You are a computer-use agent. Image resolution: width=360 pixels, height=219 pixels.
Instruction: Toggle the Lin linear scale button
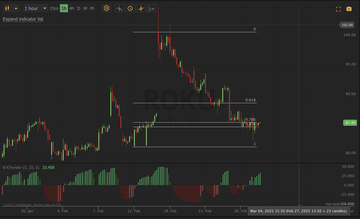click(x=151, y=8)
